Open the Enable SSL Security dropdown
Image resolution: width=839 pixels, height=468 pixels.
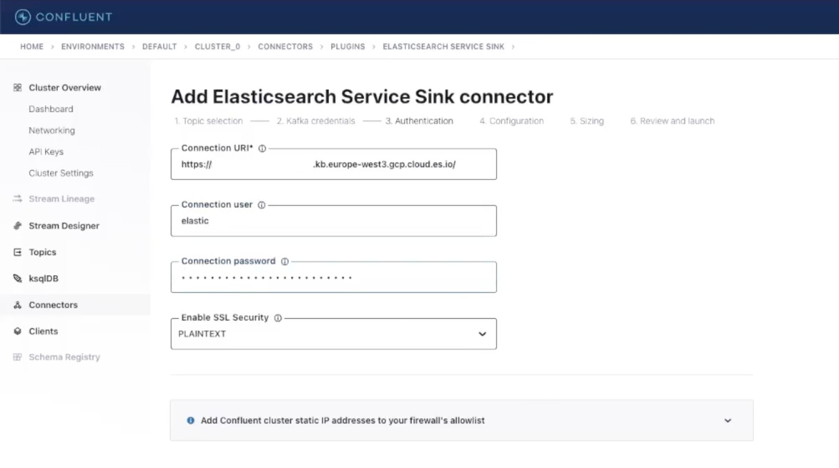(333, 334)
